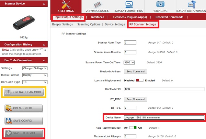206x139 pixels.
Task: Open the Media Format dropdown
Action: [x=35, y=75]
